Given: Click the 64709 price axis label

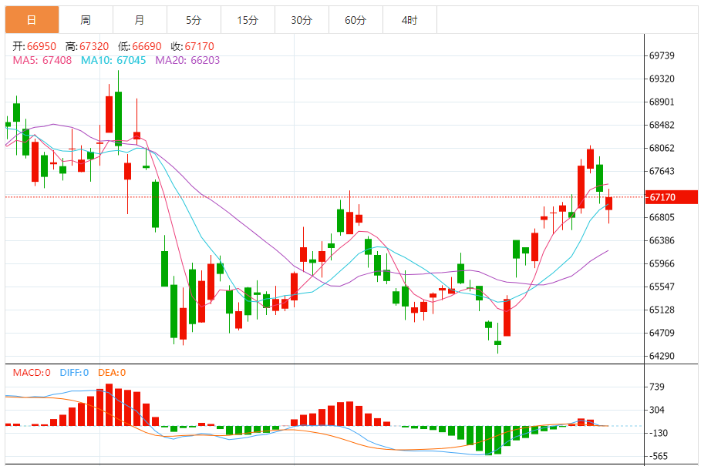Looking at the screenshot, I should 662,333.
